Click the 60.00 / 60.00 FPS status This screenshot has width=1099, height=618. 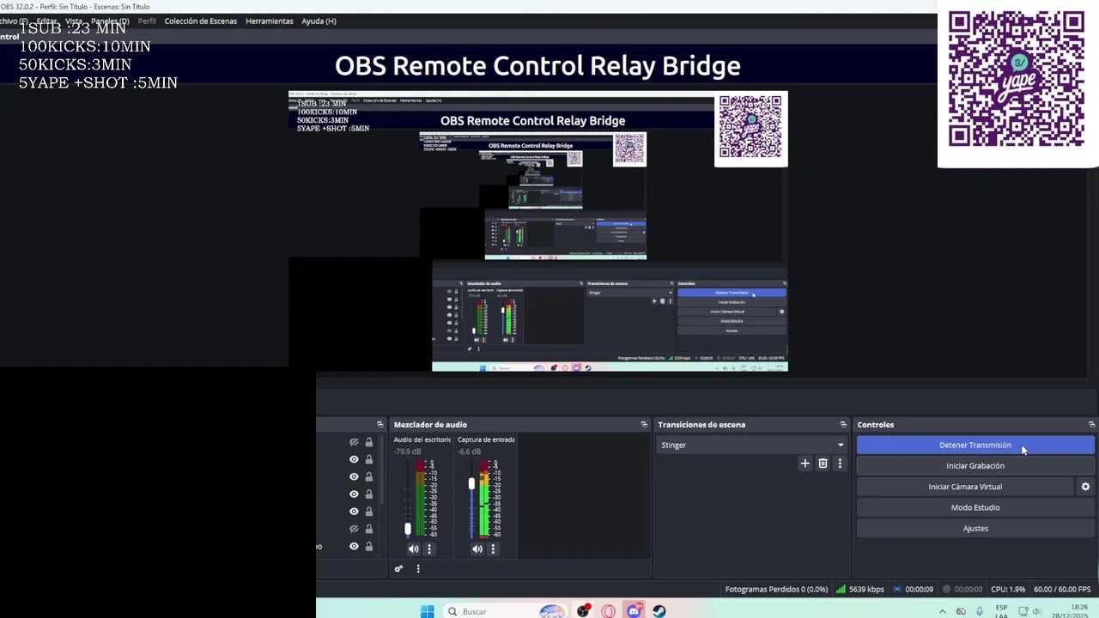1064,590
